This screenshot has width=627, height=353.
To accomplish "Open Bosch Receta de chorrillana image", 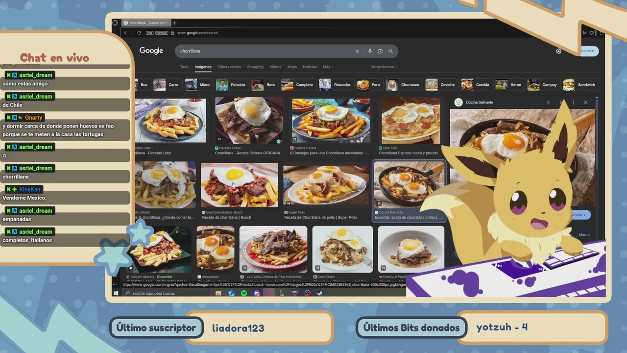I will pos(240,185).
